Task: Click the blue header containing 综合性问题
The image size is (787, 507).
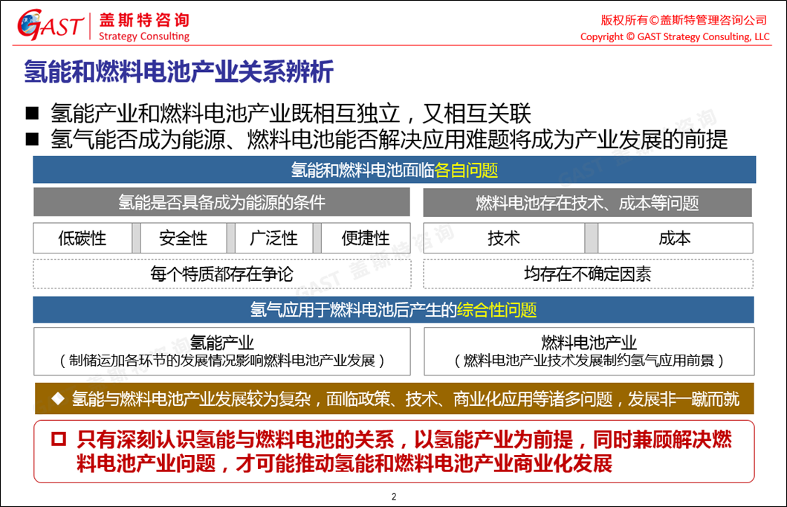Action: tap(394, 309)
